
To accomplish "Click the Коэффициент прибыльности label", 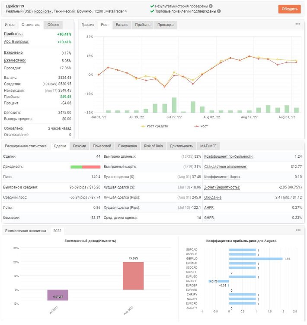I will pyautogui.click(x=229, y=156).
